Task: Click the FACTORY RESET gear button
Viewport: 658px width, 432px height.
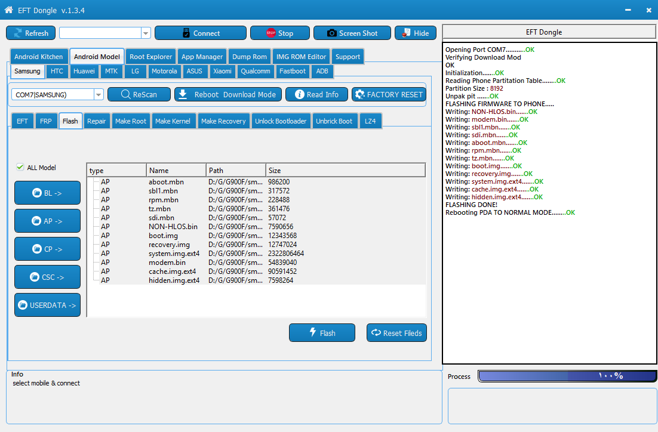Action: (389, 94)
